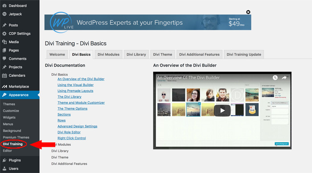The image size is (312, 173).
Task: Open The Theme Options link
Action: coord(72,109)
